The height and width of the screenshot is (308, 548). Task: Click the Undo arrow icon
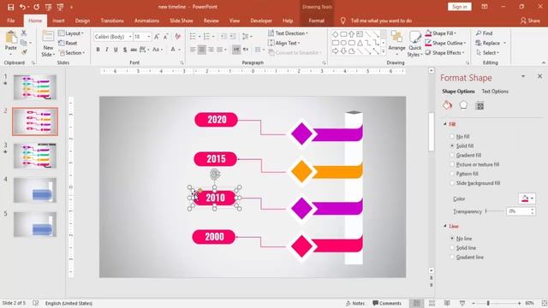(x=22, y=7)
